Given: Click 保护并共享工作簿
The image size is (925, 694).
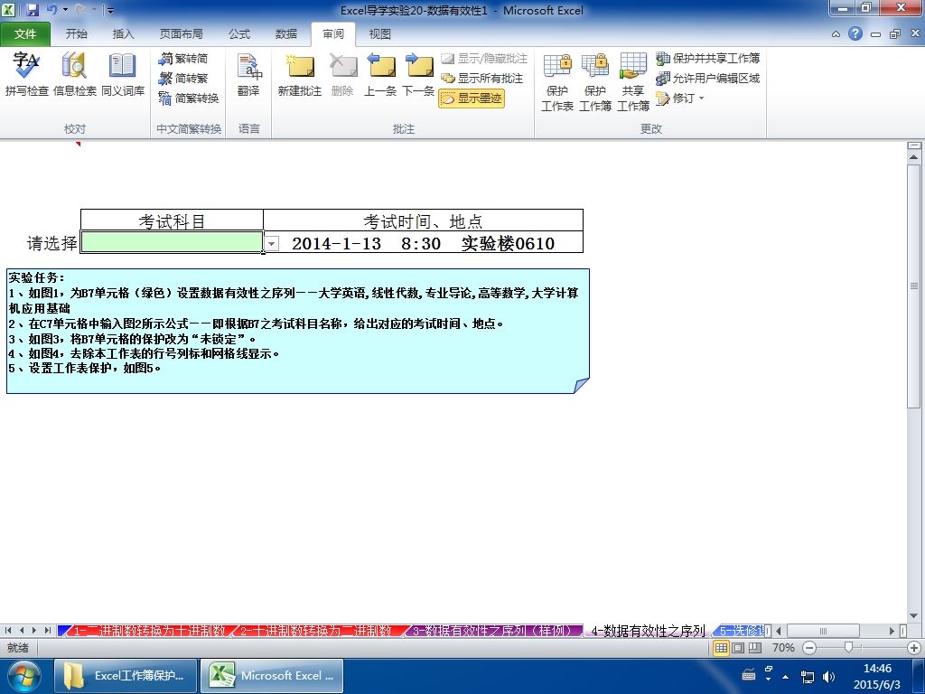Looking at the screenshot, I should coord(708,59).
